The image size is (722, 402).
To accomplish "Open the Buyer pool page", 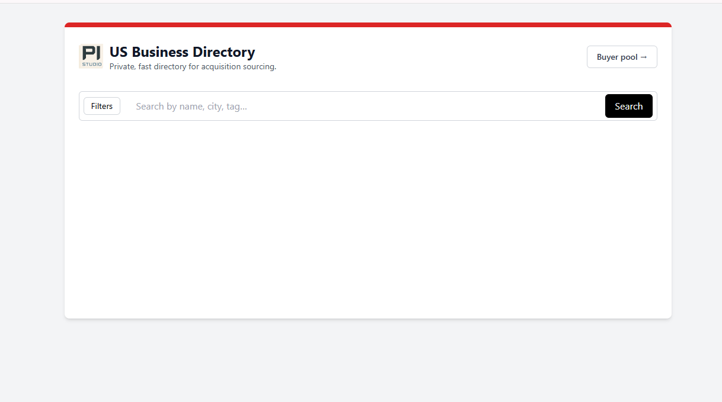I will click(622, 57).
